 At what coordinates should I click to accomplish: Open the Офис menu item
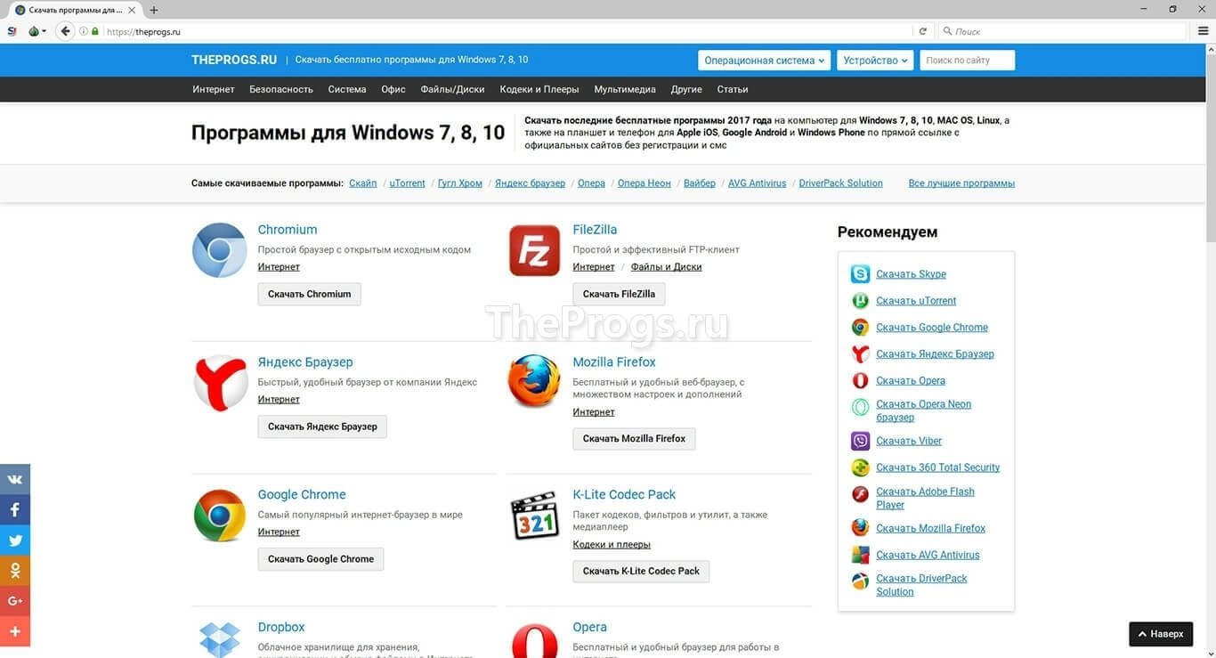pos(393,89)
